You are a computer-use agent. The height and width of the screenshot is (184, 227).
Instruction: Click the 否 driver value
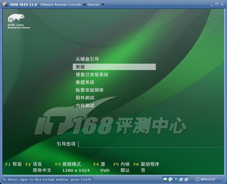point(143,170)
